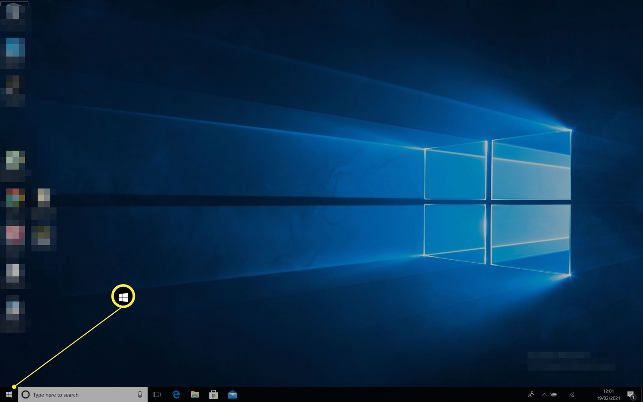The image size is (643, 402).
Task: Open File Explorer from the taskbar
Action: point(195,395)
